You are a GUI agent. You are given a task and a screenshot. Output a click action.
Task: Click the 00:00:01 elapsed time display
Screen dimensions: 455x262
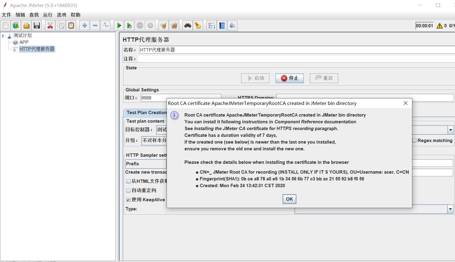point(425,26)
